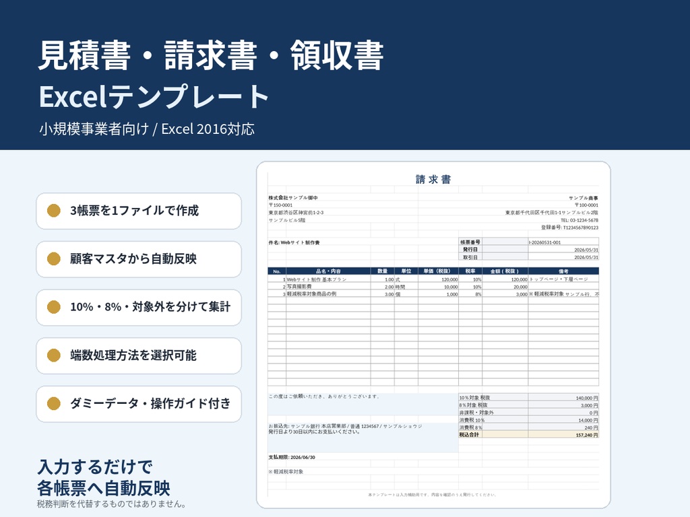Select the 端数処理方法を選択可能 feature label
This screenshot has height=517, width=690.
133,355
